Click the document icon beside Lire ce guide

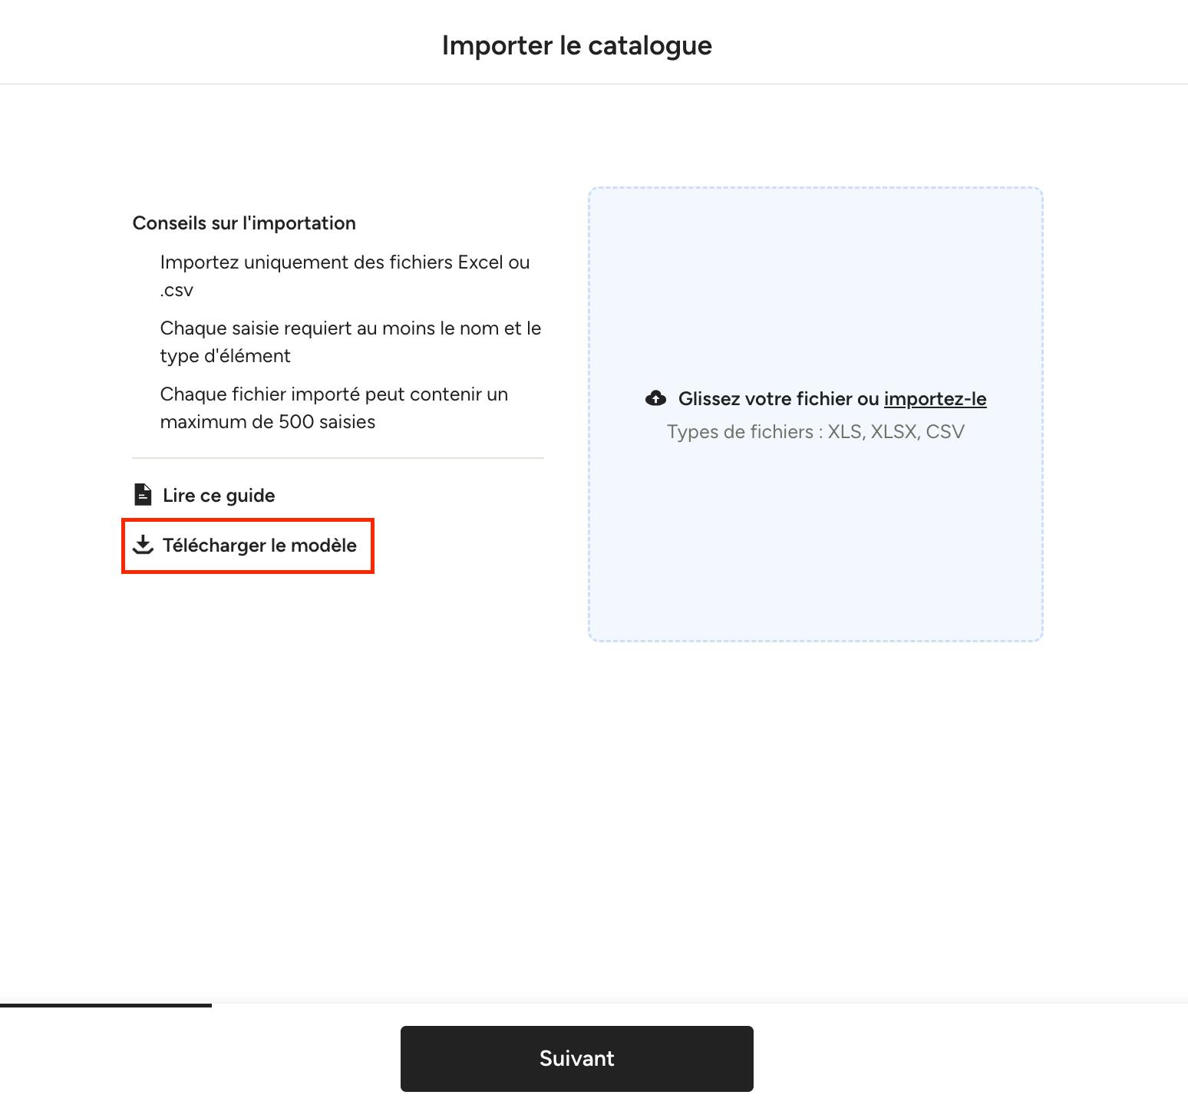pyautogui.click(x=143, y=495)
